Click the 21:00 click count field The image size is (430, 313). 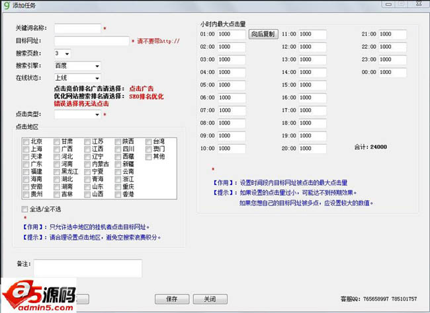pyautogui.click(x=393, y=34)
